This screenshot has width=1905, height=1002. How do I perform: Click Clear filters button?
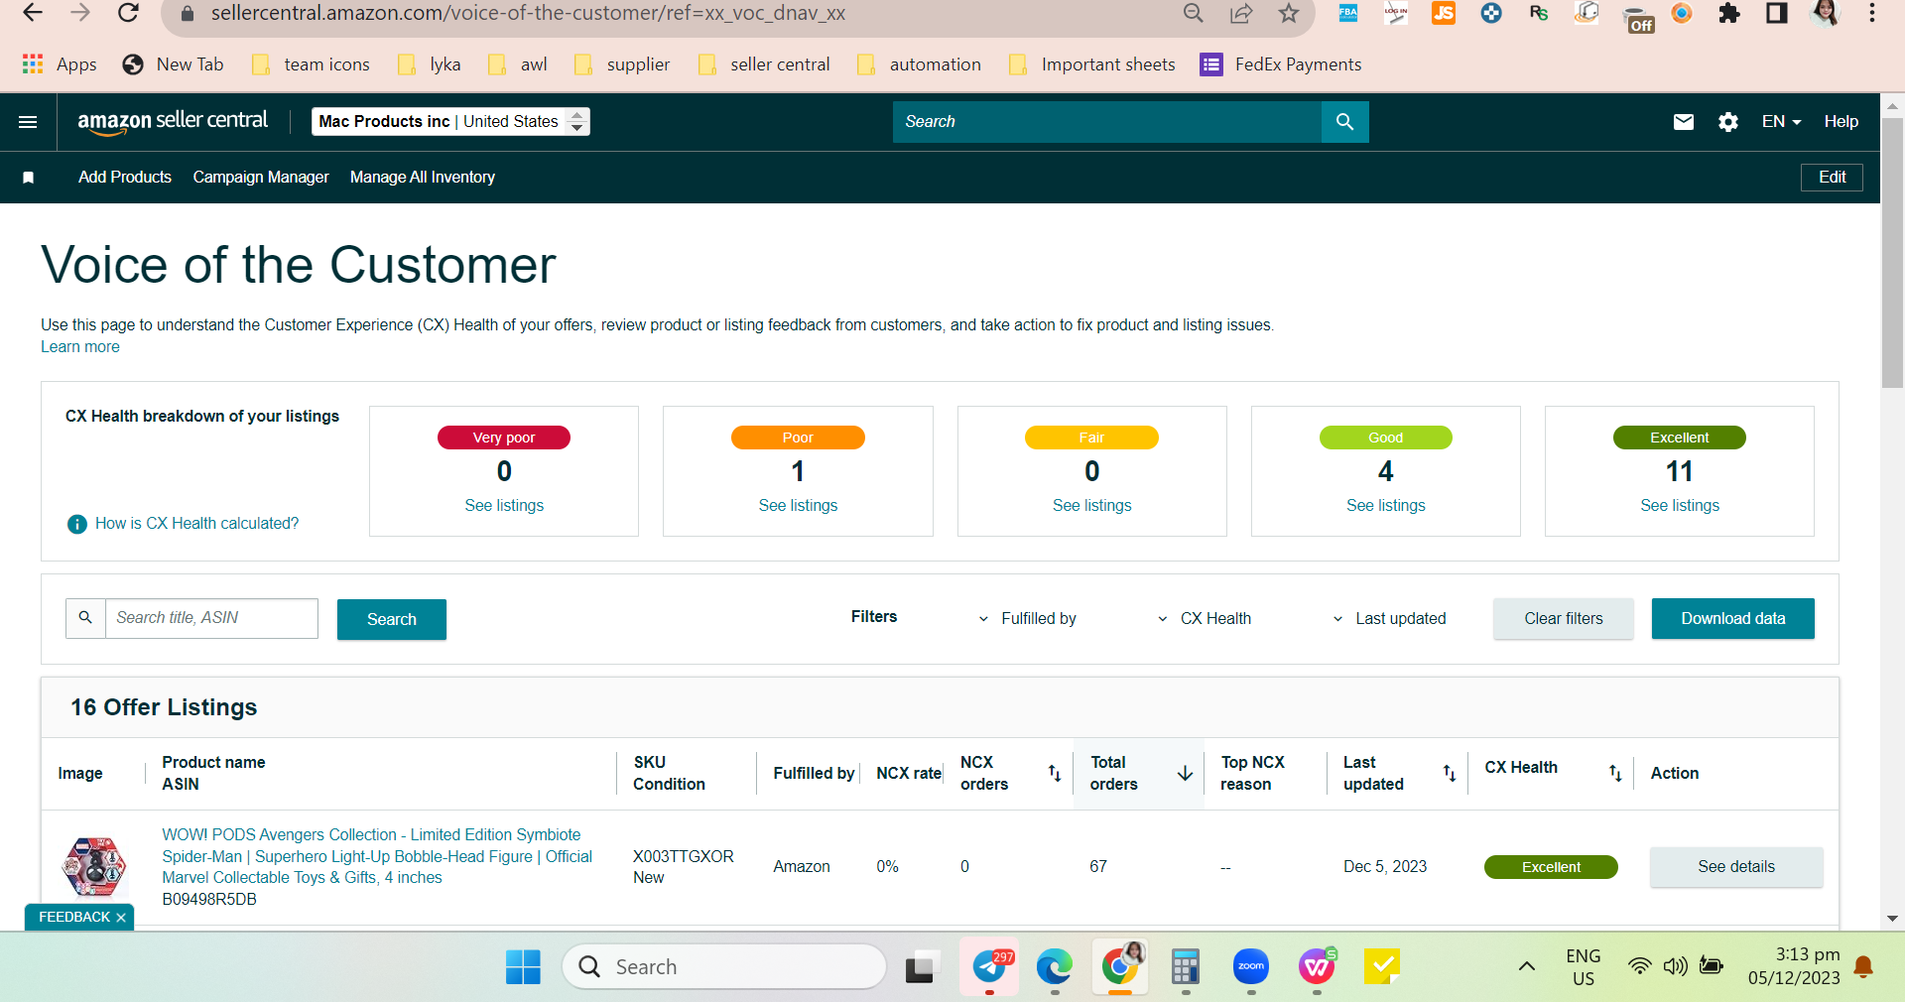(1564, 619)
